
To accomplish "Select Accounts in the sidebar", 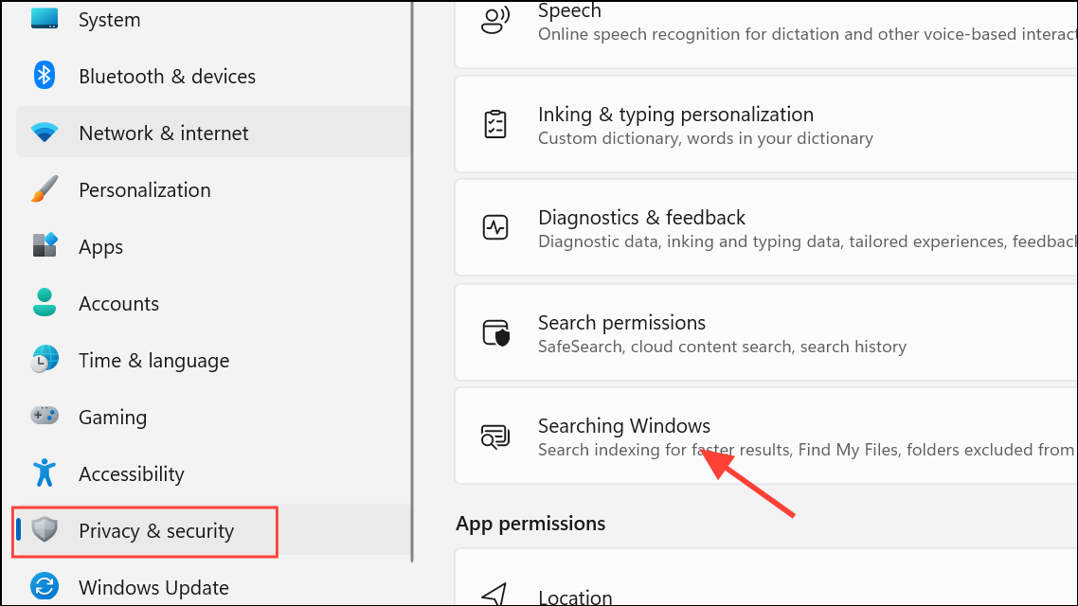I will pos(118,303).
